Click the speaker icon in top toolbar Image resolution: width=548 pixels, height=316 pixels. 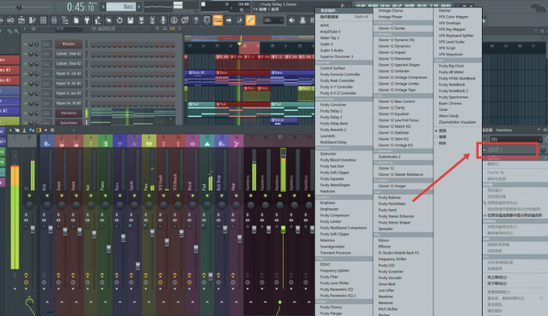click(x=292, y=21)
